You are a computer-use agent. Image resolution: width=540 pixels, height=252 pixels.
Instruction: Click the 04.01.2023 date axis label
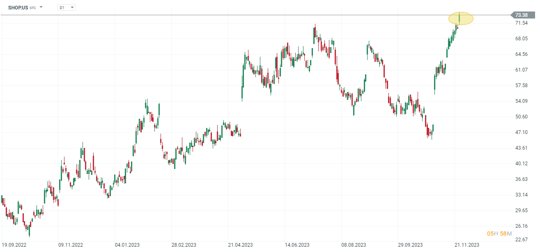(127, 245)
